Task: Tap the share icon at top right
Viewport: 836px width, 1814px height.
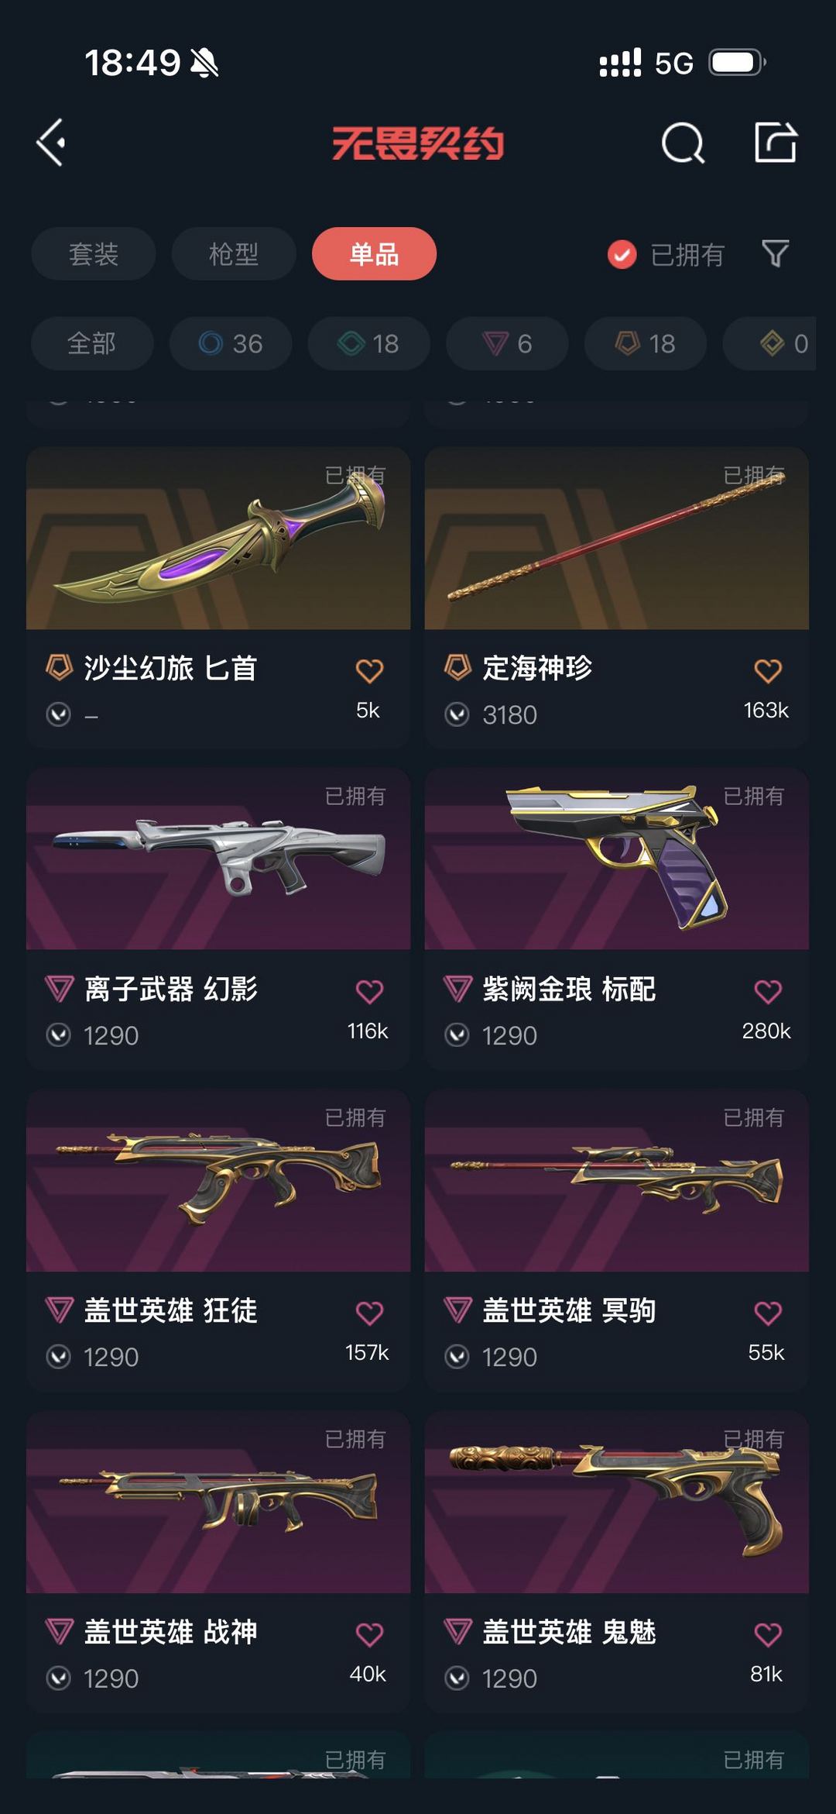Action: coord(776,142)
